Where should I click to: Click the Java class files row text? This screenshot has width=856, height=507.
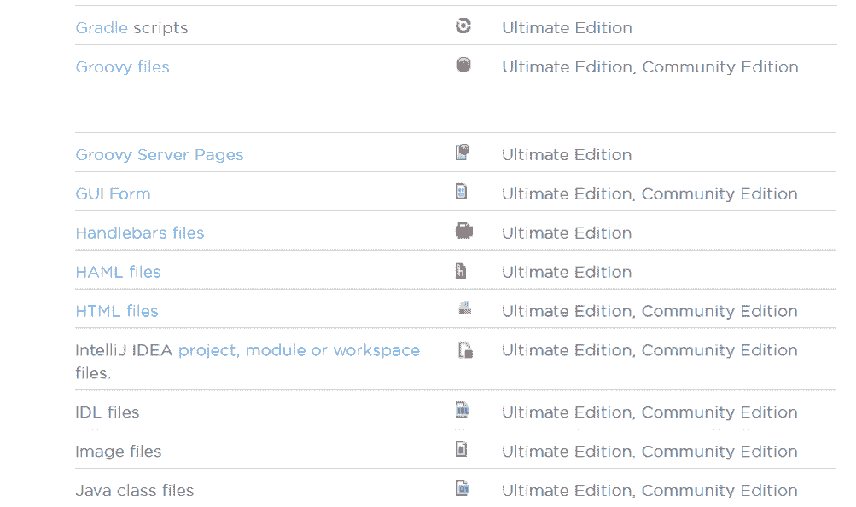[x=134, y=491]
